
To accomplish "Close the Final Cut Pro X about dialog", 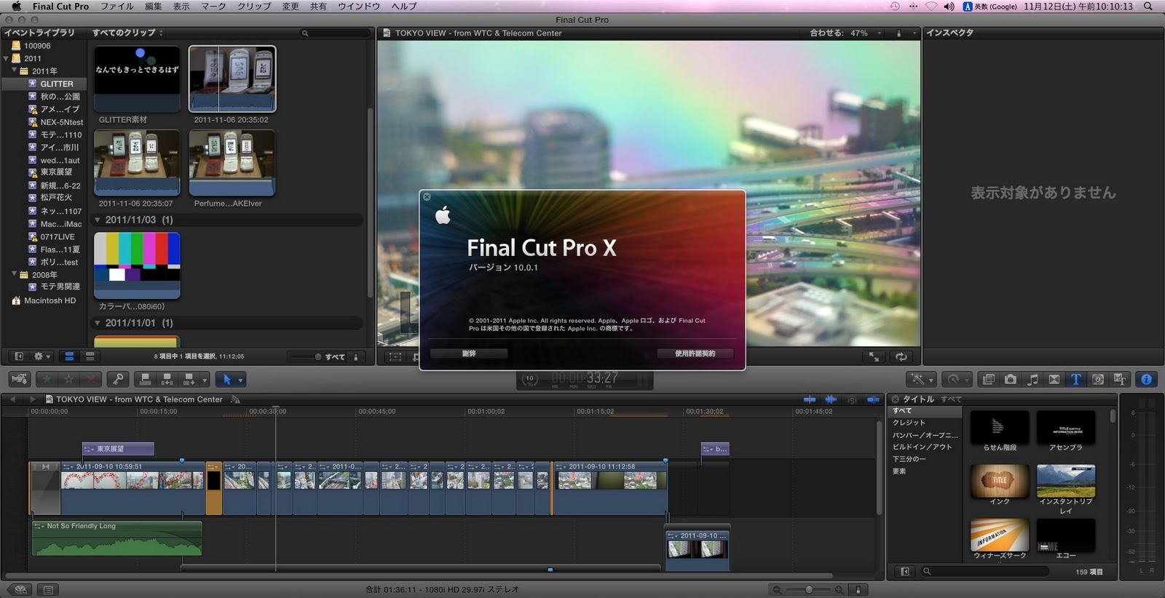I will (x=427, y=197).
